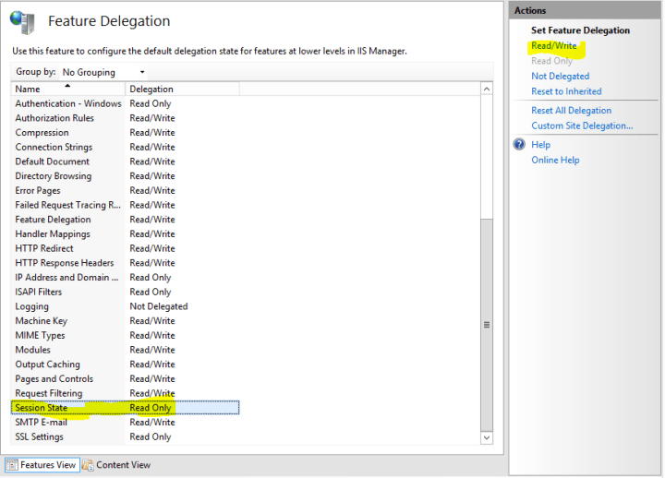Click Read/Write value for SMTP E-mail
The image size is (665, 478).
[152, 422]
